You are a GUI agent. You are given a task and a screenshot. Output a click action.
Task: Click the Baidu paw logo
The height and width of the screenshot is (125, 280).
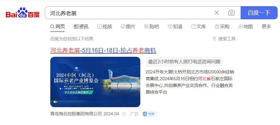[23, 13]
